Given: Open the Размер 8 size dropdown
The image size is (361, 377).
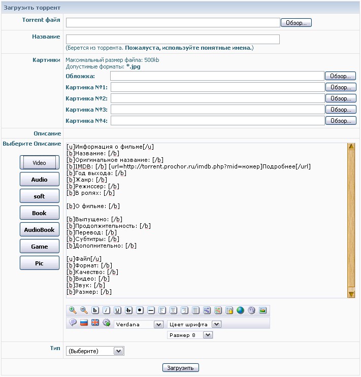Looking at the screenshot, I should click(190, 335).
